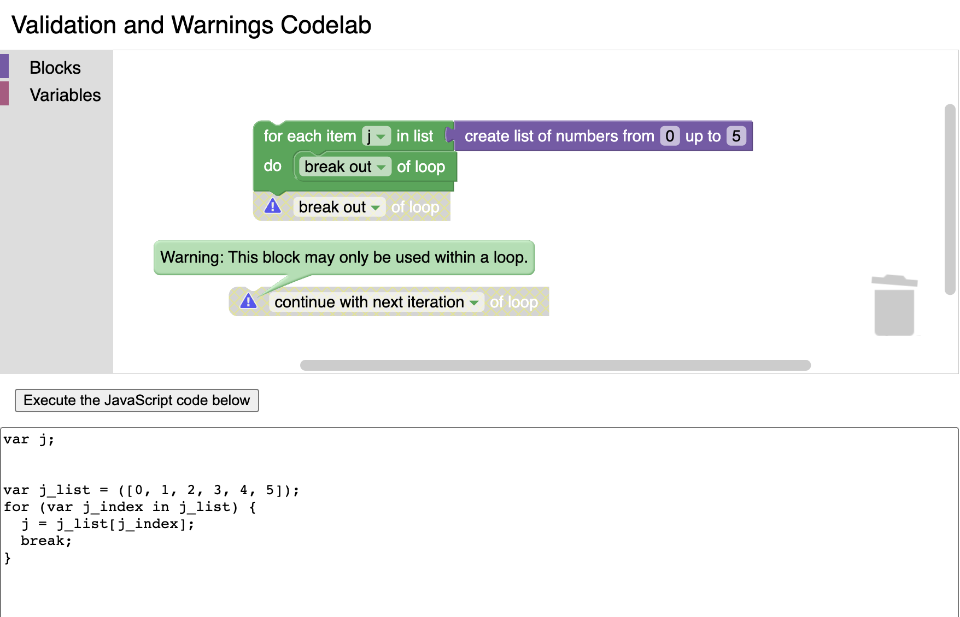
Task: Click warning icon on continue iteration block
Action: coord(248,301)
